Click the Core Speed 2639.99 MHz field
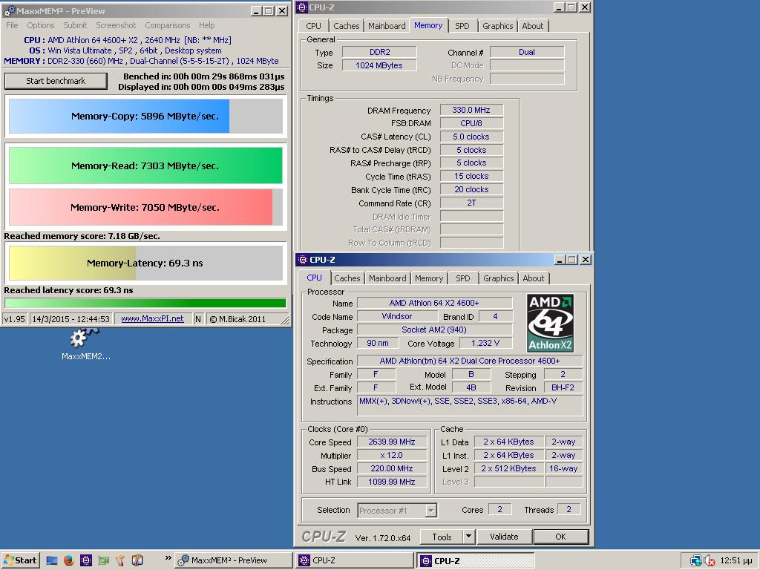This screenshot has width=760, height=570. pyautogui.click(x=392, y=442)
